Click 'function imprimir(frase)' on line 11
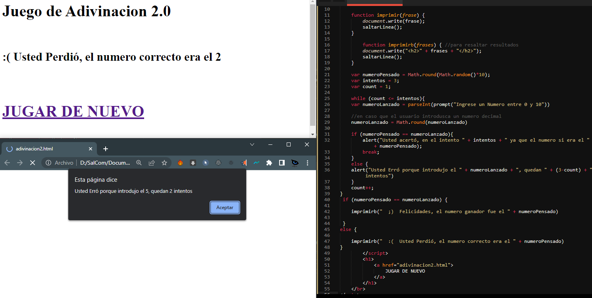 pos(388,15)
